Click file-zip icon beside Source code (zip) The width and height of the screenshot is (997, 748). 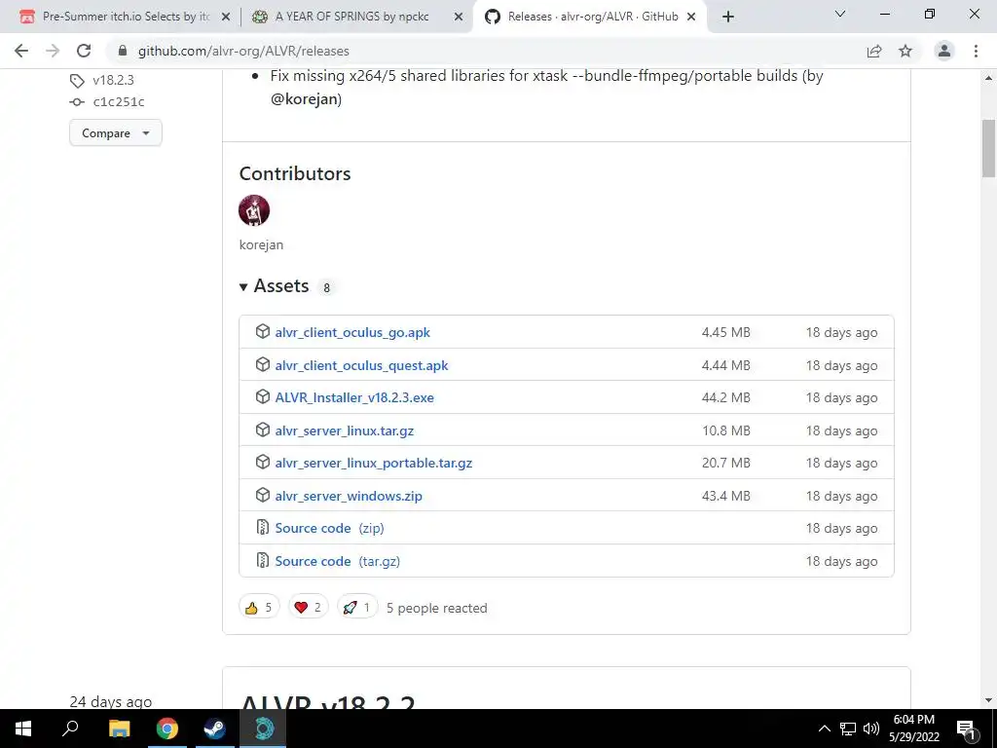point(263,527)
